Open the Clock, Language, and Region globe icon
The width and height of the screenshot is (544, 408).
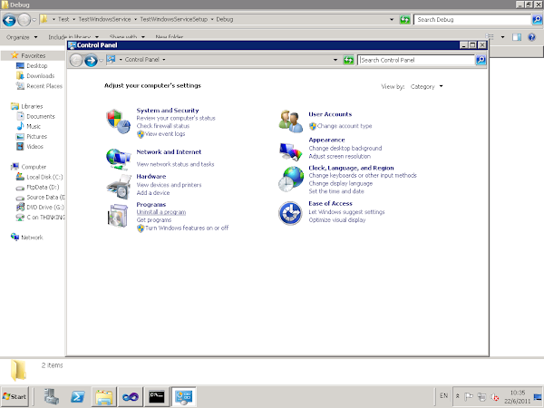pyautogui.click(x=291, y=179)
